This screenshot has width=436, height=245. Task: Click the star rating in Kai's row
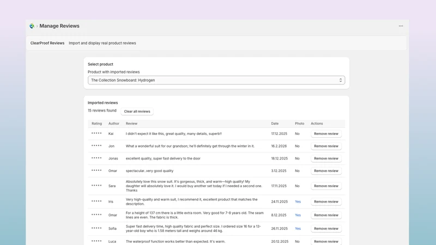[96, 133]
